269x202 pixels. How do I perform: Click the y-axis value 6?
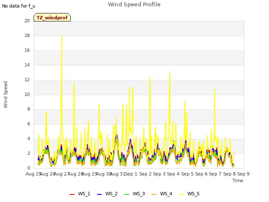pos(29,124)
